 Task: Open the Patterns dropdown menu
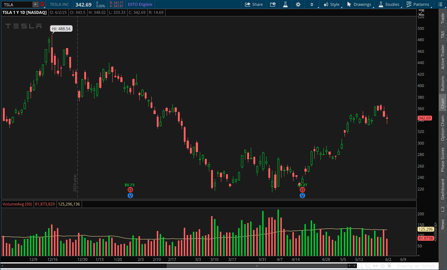[418, 4]
